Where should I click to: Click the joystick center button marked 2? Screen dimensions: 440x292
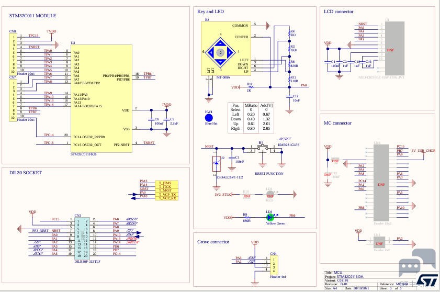click(x=220, y=52)
